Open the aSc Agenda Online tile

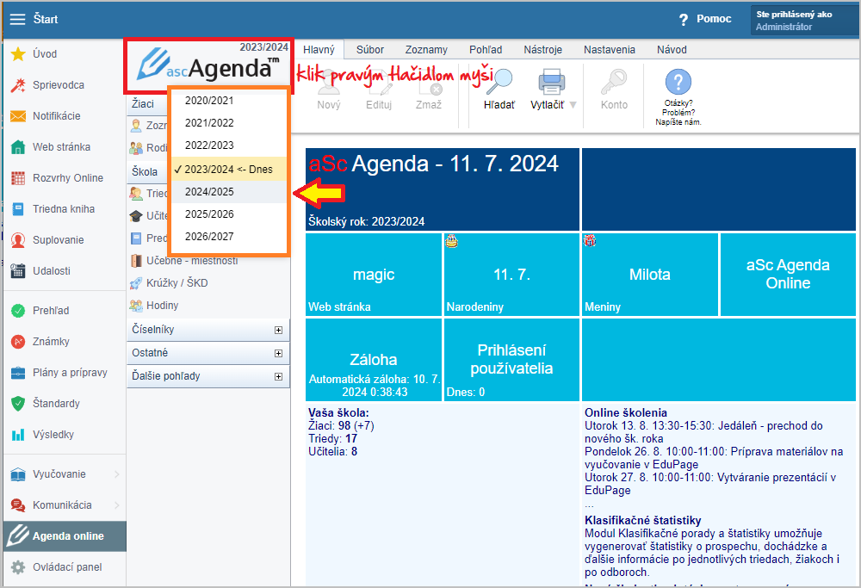[788, 275]
